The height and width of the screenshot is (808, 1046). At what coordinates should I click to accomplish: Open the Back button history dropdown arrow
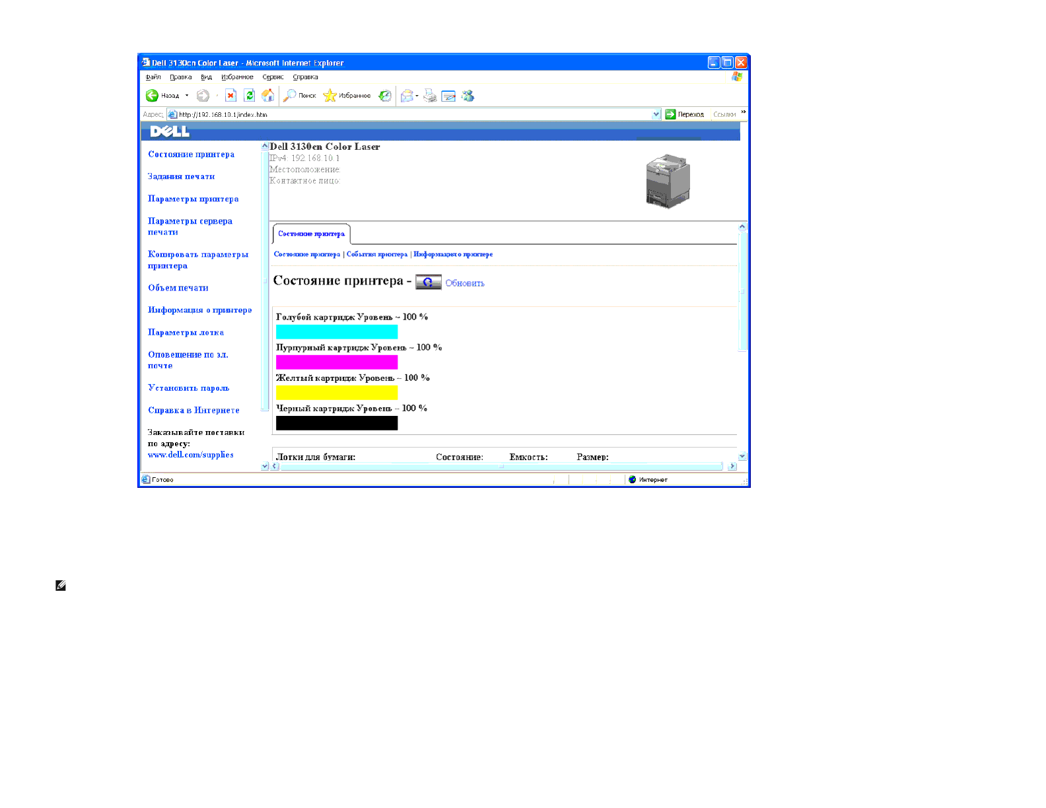187,96
